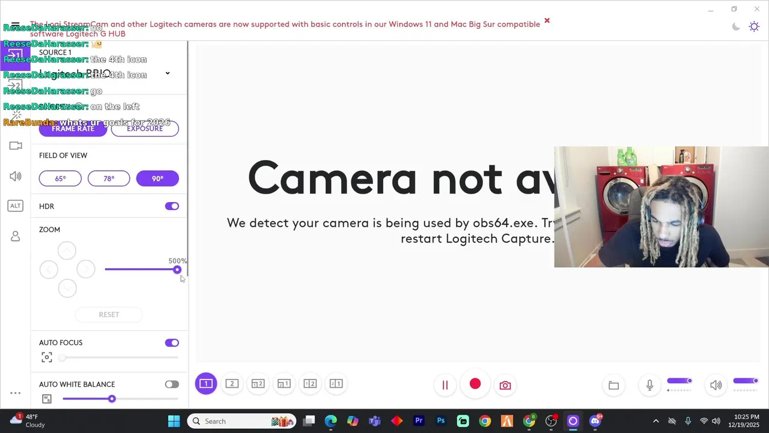Screen dimensions: 769x433
Task: Click the auto focus target icon
Action: coord(47,357)
